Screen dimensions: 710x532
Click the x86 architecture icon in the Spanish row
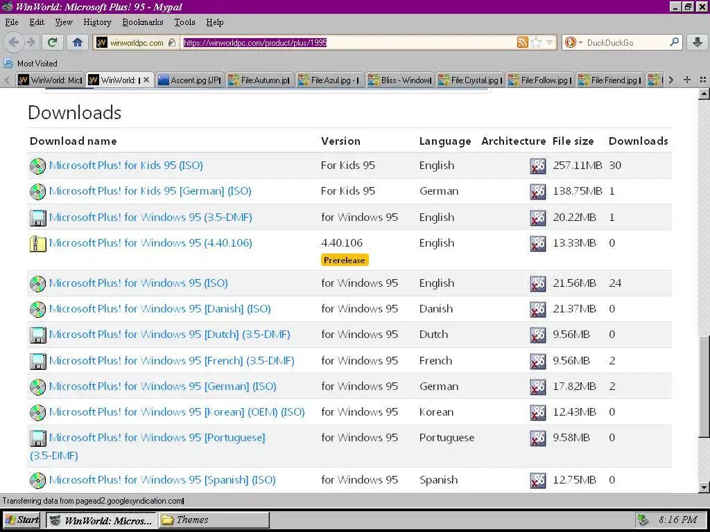pyautogui.click(x=538, y=481)
